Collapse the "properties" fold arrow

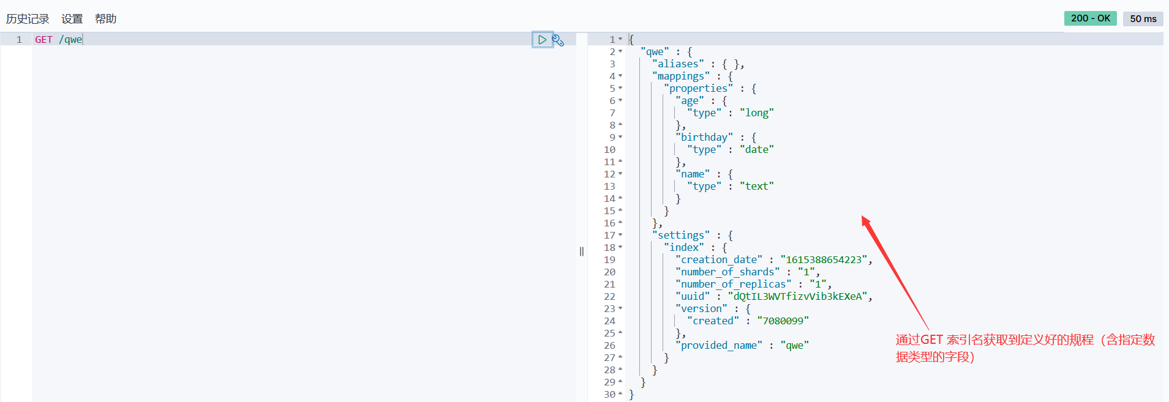620,88
